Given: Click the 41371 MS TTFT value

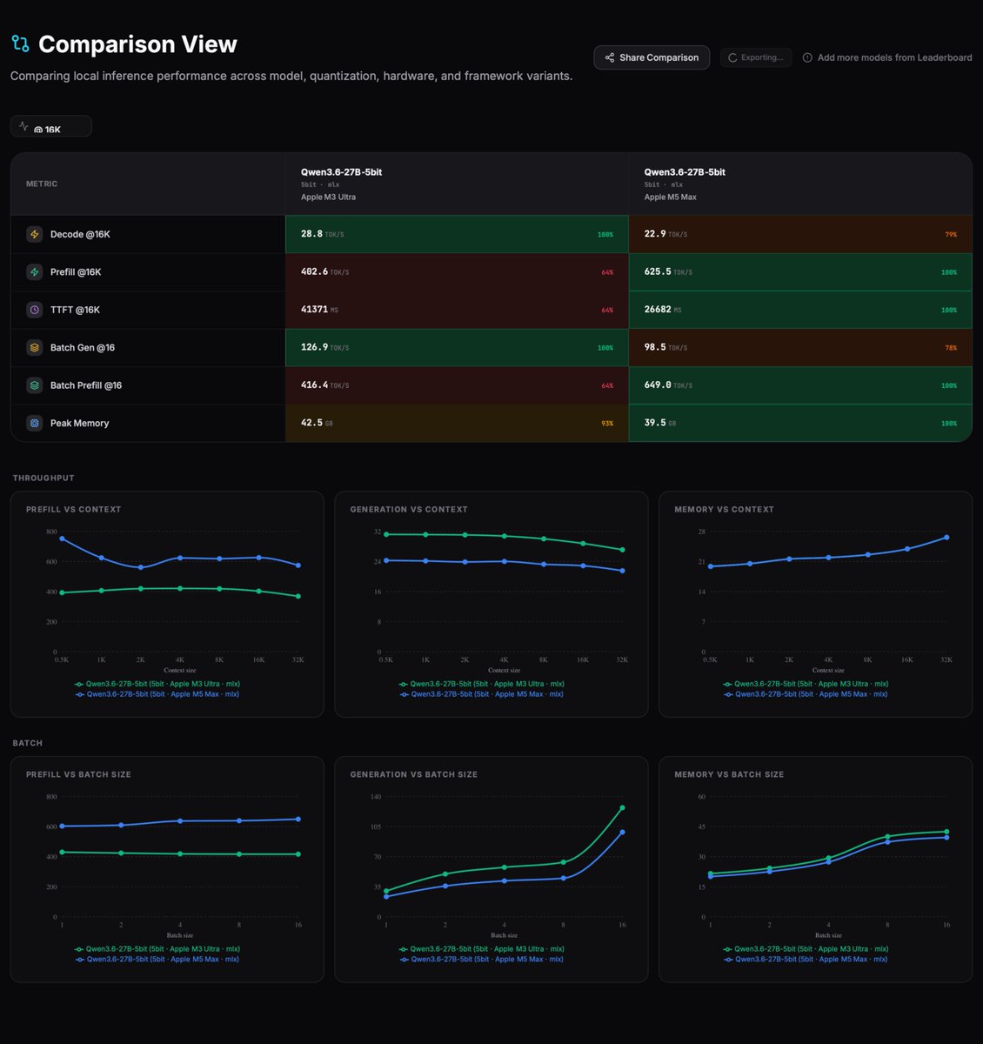Looking at the screenshot, I should click(319, 310).
